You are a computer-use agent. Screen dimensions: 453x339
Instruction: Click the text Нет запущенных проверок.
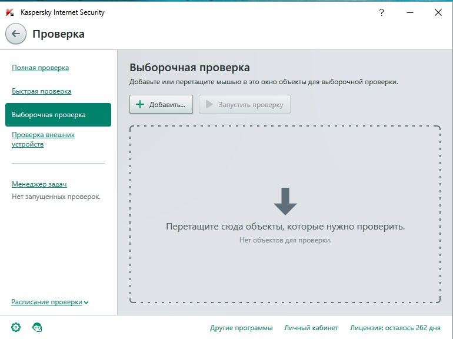point(56,197)
